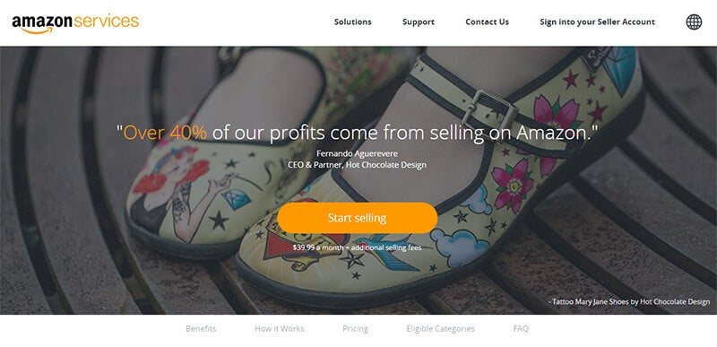Click "CEO & Partner, Hot Chocolate Design" text
The width and height of the screenshot is (717, 347).
point(357,165)
